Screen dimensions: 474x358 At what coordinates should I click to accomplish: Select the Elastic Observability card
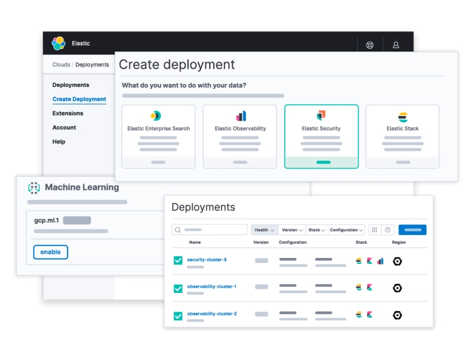point(240,137)
